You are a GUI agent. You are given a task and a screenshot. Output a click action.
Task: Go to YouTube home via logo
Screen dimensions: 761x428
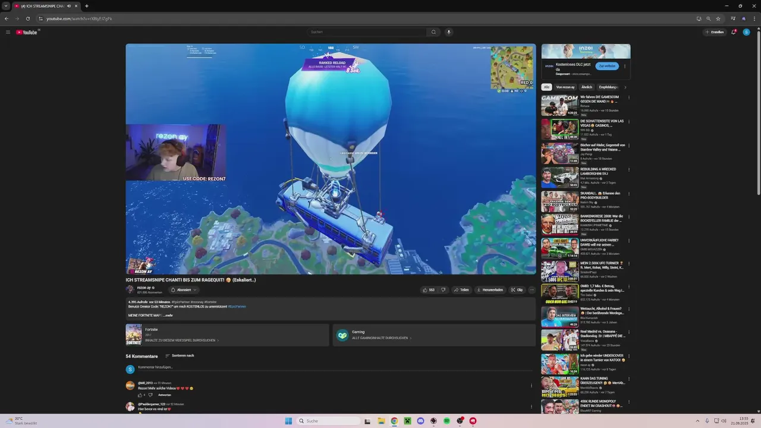[27, 32]
